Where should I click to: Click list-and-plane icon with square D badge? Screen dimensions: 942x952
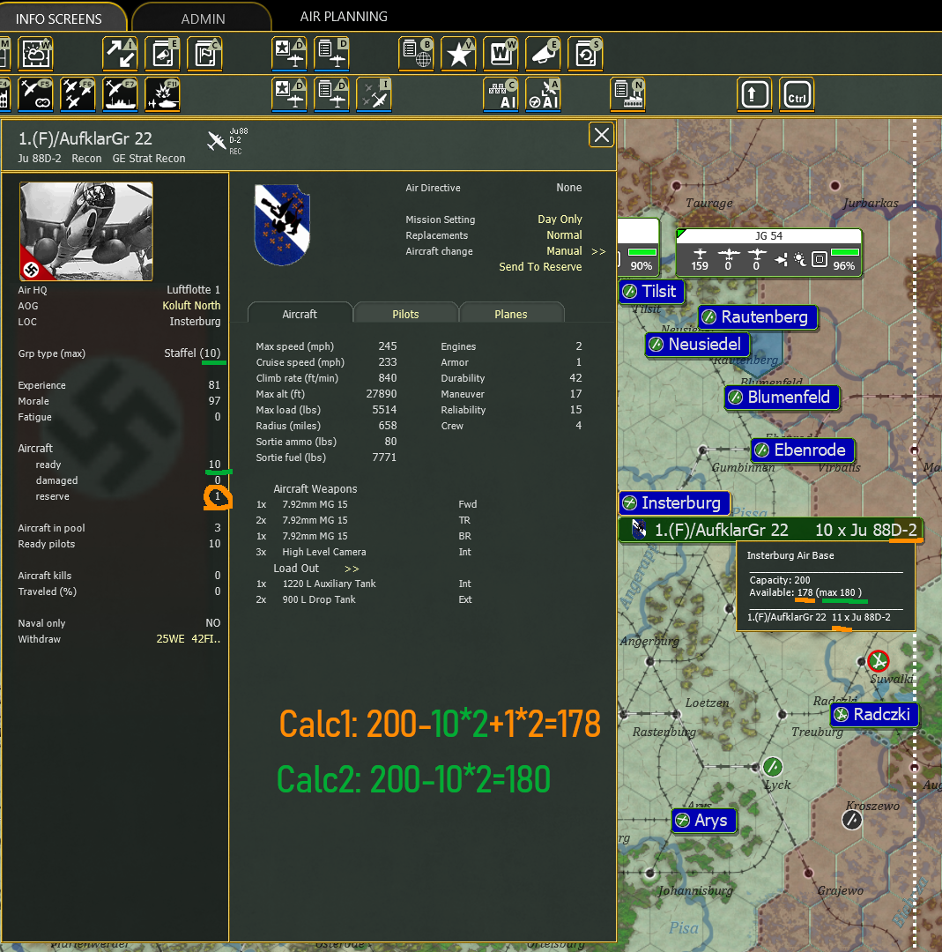point(332,54)
